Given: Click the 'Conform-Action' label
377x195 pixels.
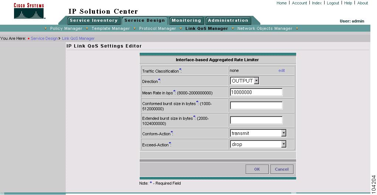Looking at the screenshot, I should pyautogui.click(x=158, y=133).
